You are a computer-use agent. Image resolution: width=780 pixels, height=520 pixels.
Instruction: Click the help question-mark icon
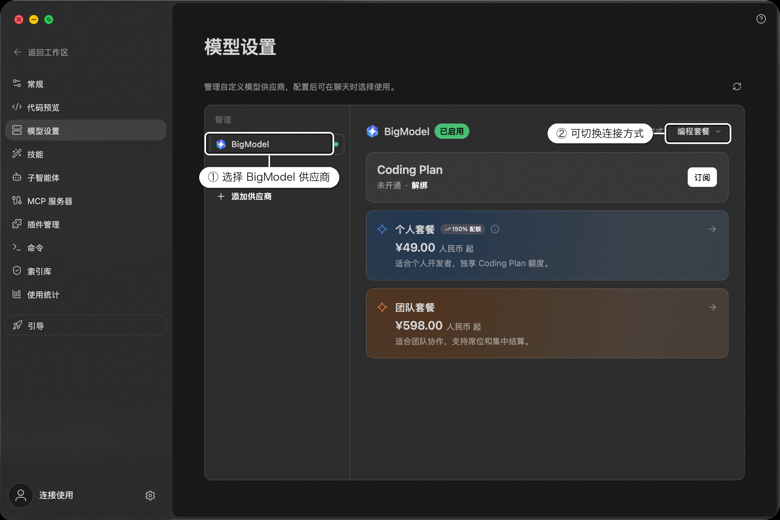tap(761, 19)
